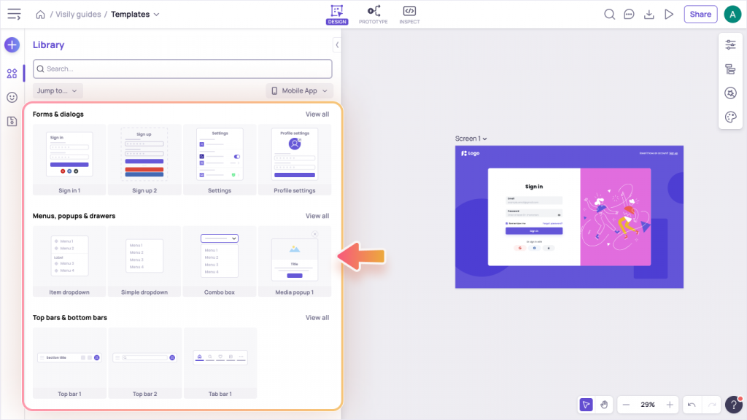
Task: Open the Jump to... dropdown
Action: 57,90
